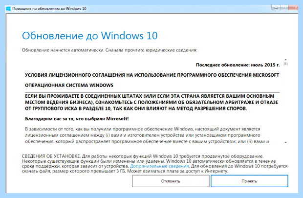Viewport: 303px width, 198px height.
Task: Click the title bar text Помощник по обновлению до Windows 10
Action: [49, 8]
